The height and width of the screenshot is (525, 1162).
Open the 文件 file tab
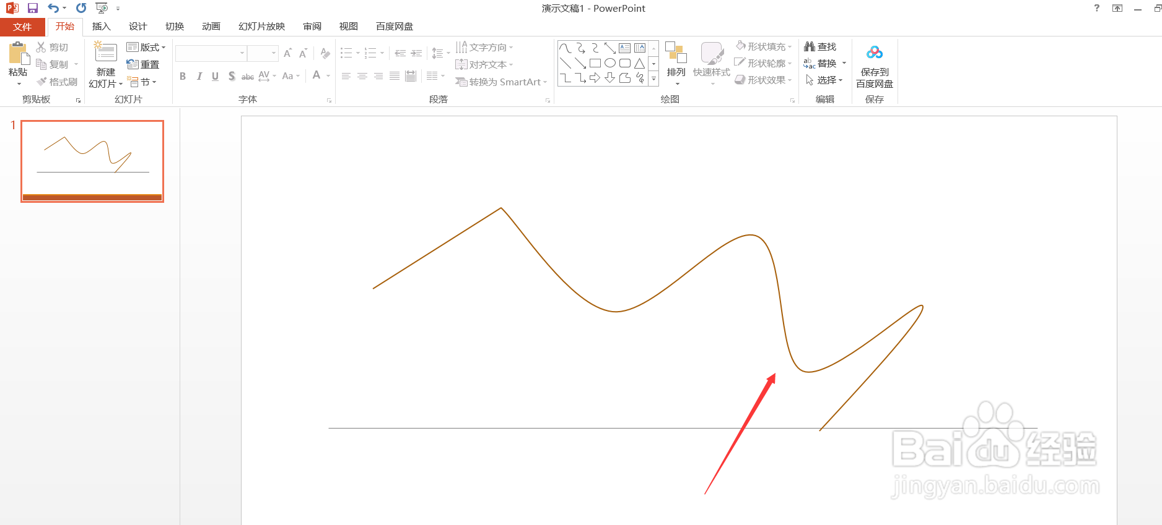(22, 27)
